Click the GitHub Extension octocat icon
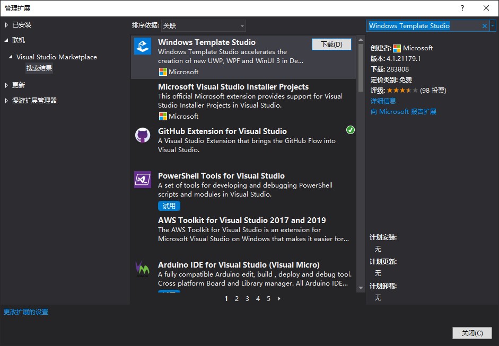The height and width of the screenshot is (346, 499). coord(142,135)
